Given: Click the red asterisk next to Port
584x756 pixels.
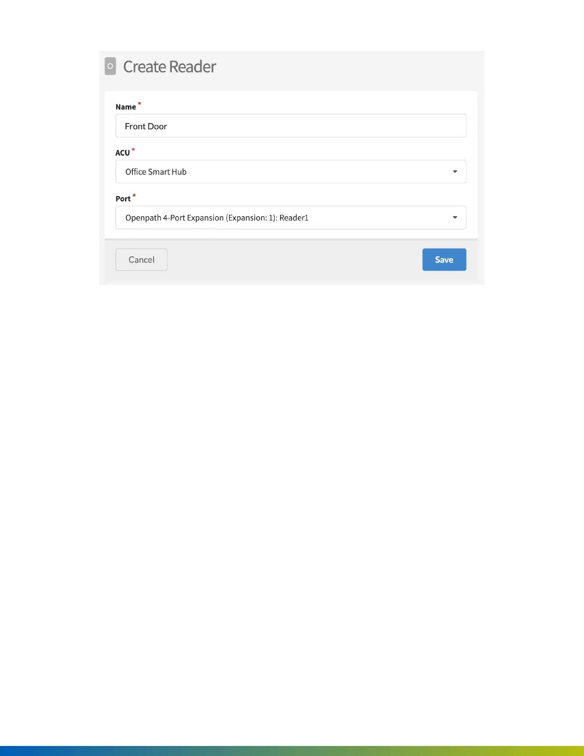Looking at the screenshot, I should click(134, 195).
